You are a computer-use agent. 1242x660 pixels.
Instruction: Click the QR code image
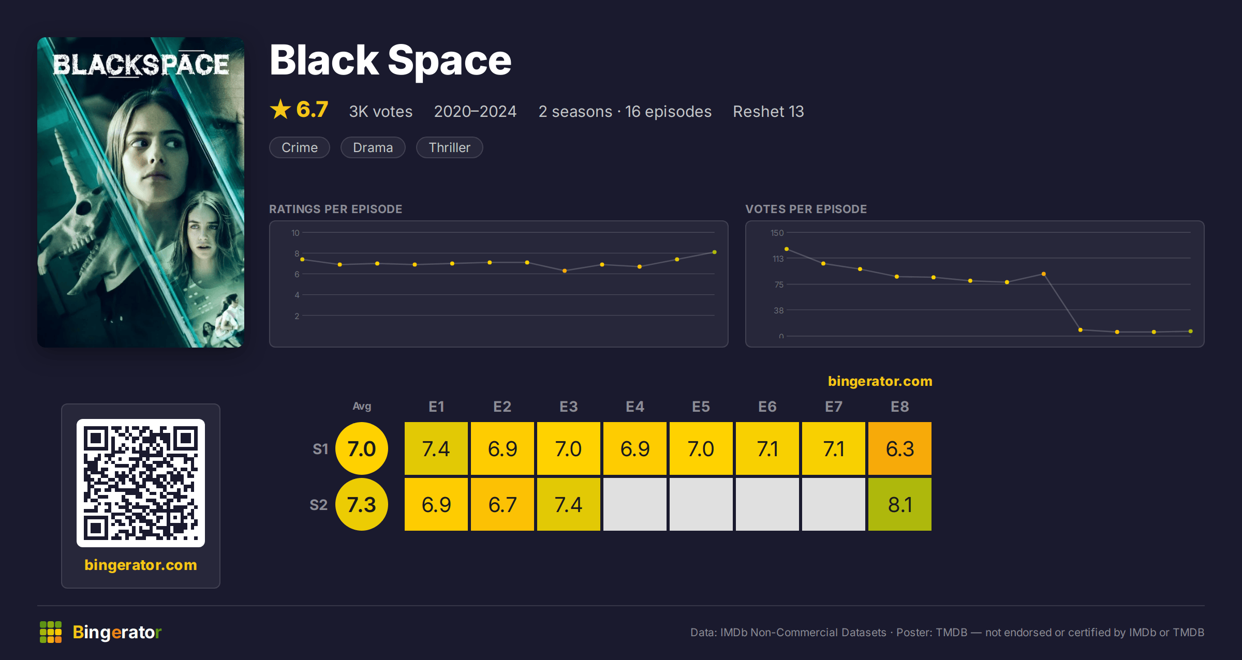click(141, 483)
